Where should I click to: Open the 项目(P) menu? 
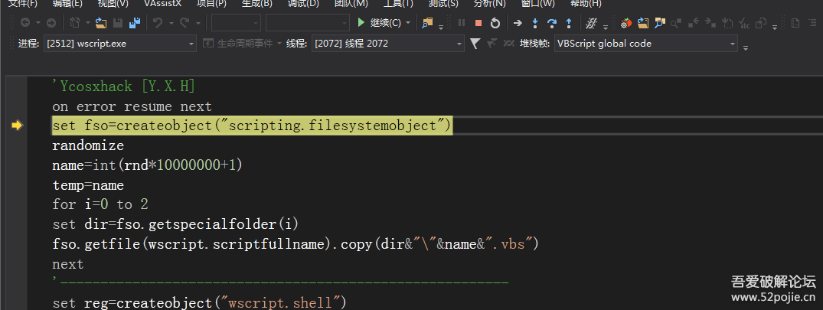(211, 4)
